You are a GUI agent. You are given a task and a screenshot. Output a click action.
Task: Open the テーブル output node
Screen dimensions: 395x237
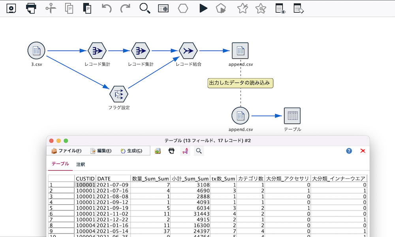pyautogui.click(x=292, y=116)
